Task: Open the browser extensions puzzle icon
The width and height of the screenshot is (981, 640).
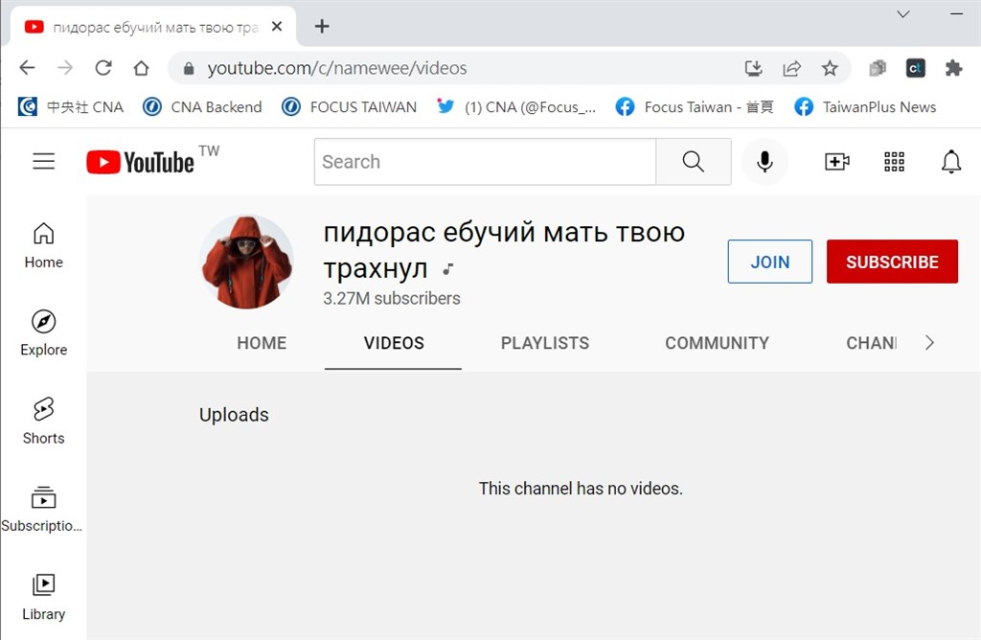Action: (x=953, y=68)
